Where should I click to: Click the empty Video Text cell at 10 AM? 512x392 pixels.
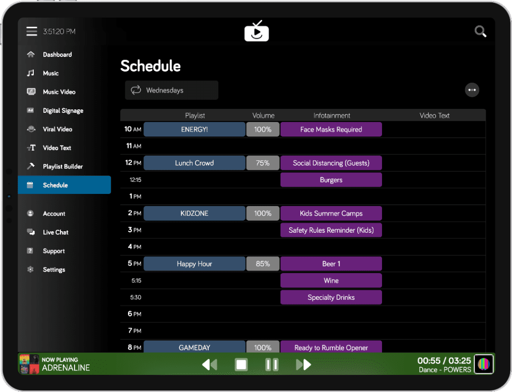click(x=434, y=129)
